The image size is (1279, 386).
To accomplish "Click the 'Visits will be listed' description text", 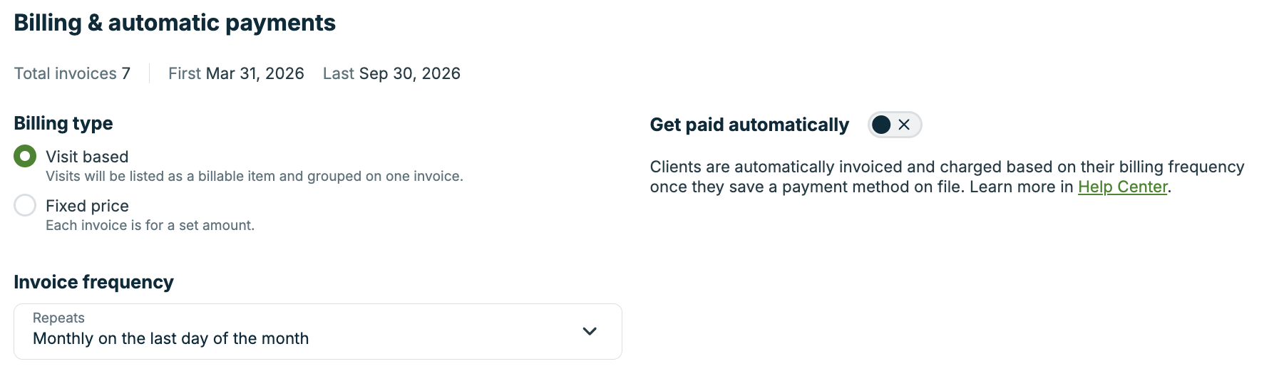I will pos(254,176).
